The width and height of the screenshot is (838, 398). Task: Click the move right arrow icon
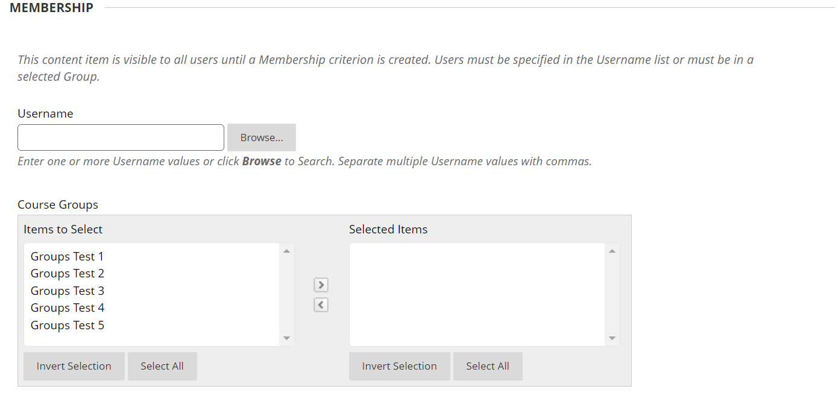[x=321, y=285]
